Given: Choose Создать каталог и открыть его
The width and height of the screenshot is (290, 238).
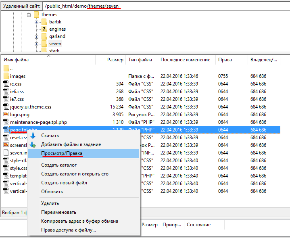Looking at the screenshot, I should [x=83, y=174].
